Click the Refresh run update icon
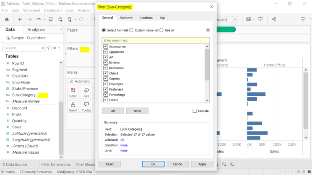 click(81, 19)
